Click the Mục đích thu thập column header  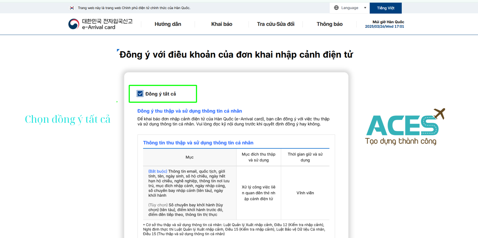pyautogui.click(x=259, y=157)
